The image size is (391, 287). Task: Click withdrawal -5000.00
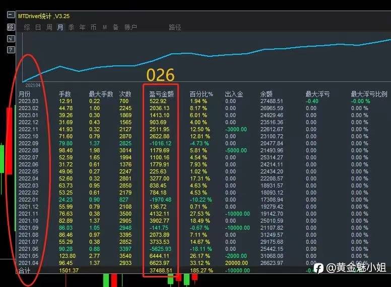click(x=236, y=150)
